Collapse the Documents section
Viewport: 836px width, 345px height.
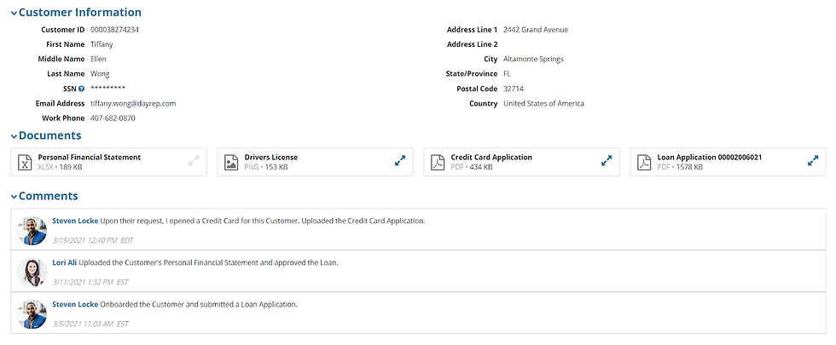click(x=14, y=136)
